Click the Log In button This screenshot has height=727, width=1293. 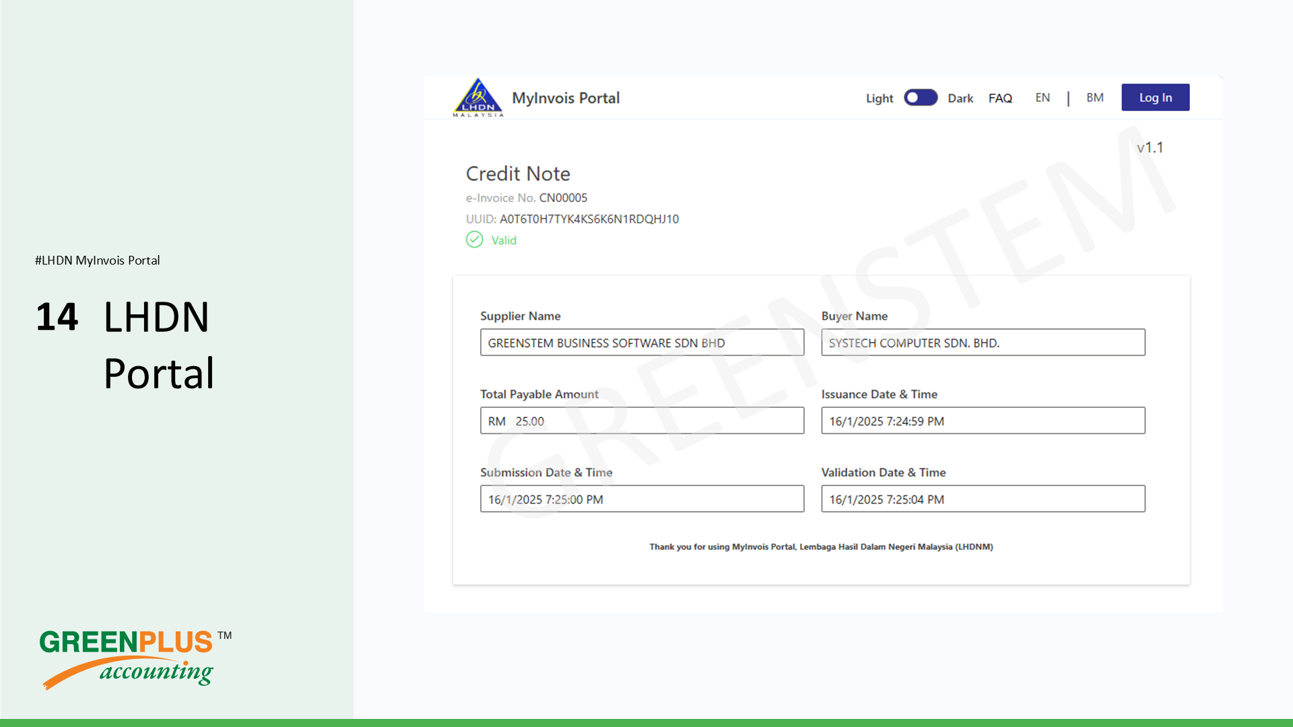click(x=1156, y=98)
